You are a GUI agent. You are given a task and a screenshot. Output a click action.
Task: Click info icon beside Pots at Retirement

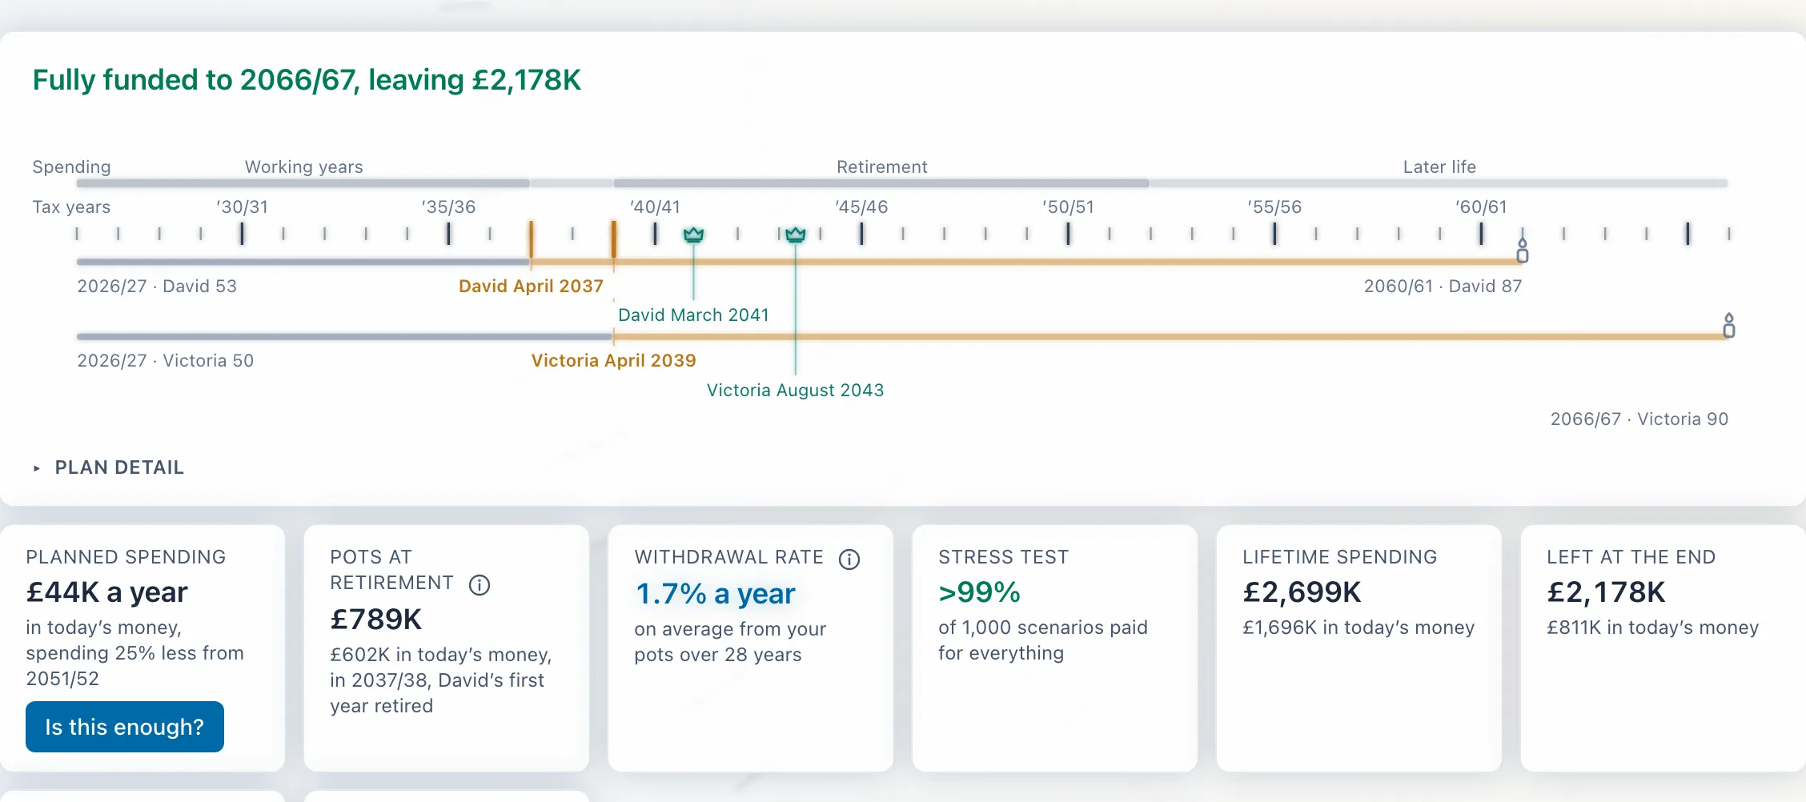click(480, 585)
